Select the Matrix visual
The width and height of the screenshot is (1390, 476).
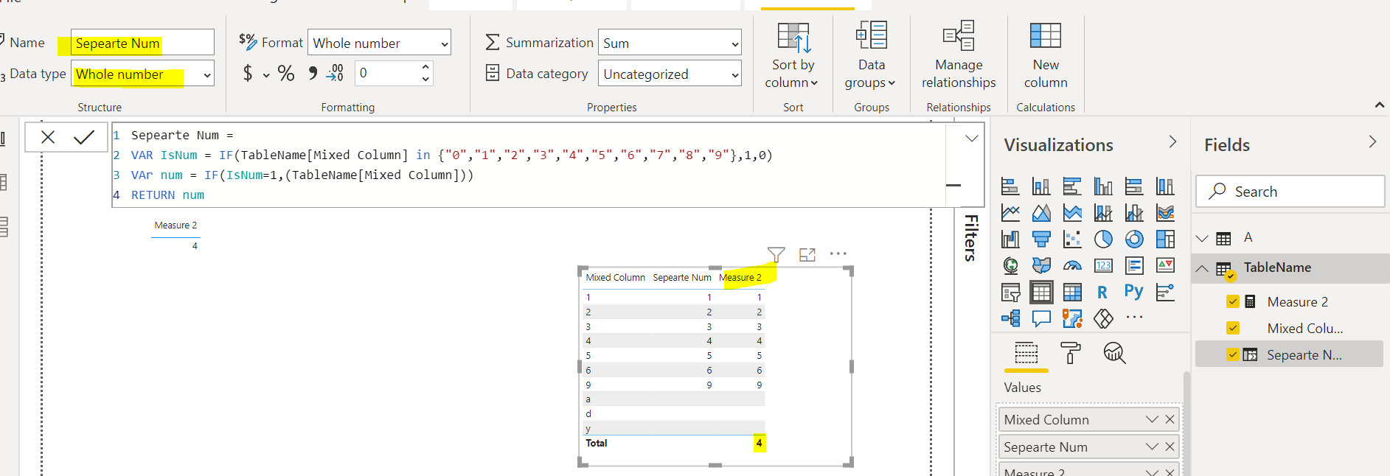[x=1072, y=293]
